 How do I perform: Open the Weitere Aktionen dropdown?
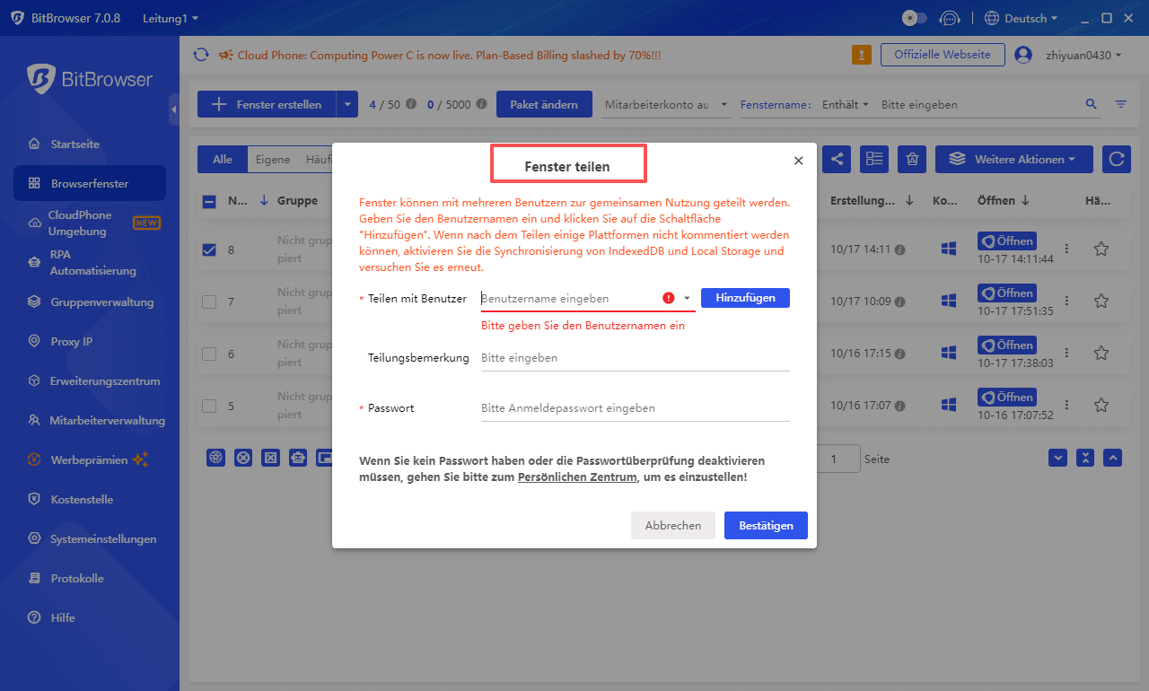click(1013, 159)
